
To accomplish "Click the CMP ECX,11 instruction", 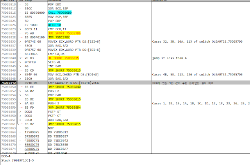I will click(x=57, y=29).
